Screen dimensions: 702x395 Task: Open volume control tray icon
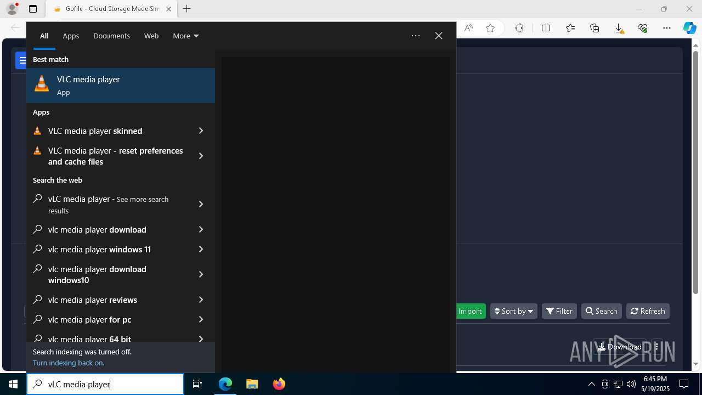[x=631, y=384]
